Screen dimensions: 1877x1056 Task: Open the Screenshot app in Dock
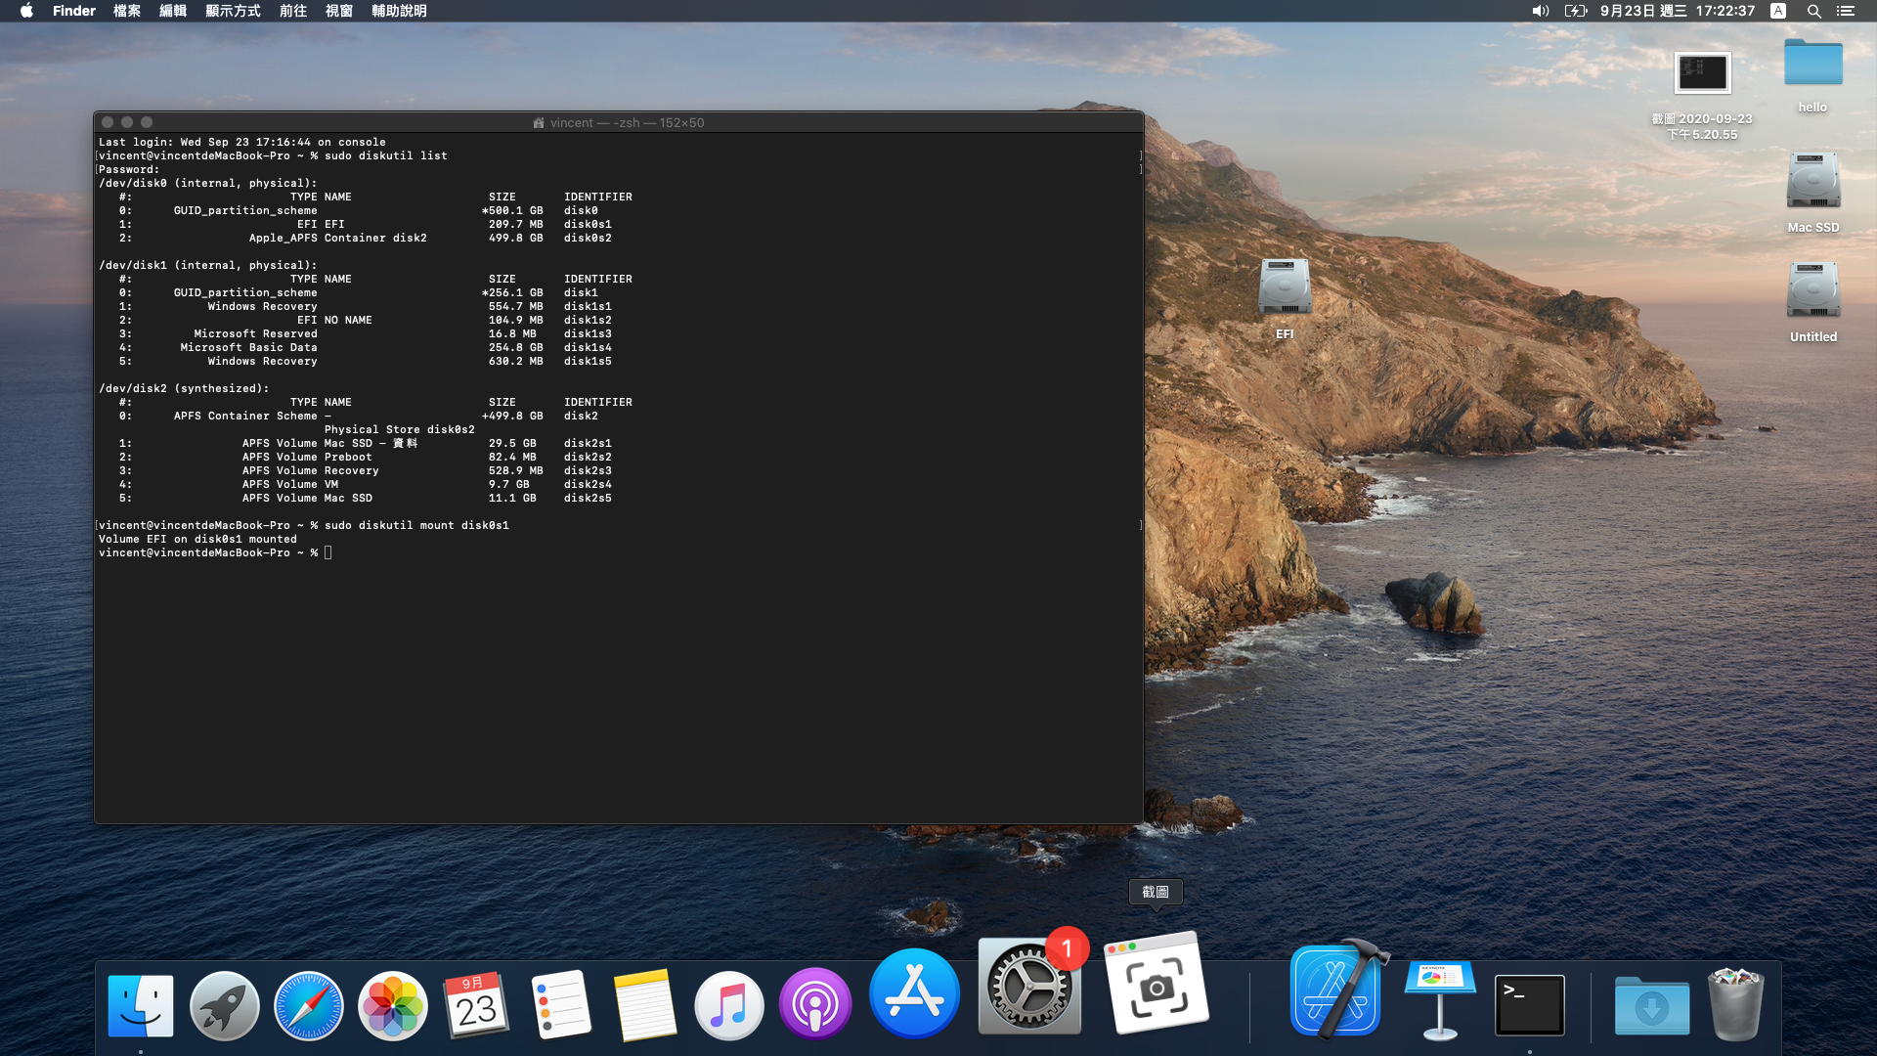pyautogui.click(x=1157, y=985)
